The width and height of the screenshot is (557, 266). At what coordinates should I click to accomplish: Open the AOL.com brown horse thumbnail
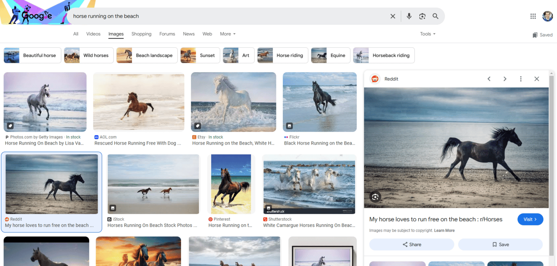pyautogui.click(x=139, y=102)
